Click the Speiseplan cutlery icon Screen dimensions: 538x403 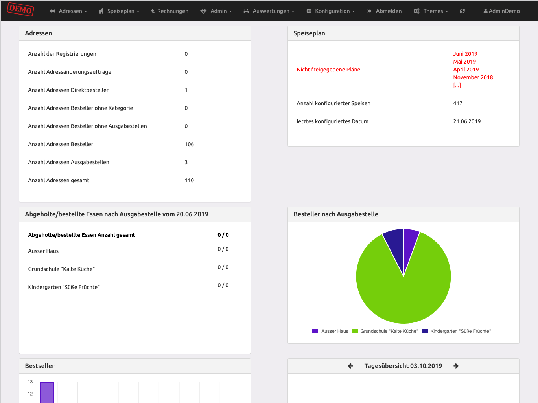click(101, 11)
